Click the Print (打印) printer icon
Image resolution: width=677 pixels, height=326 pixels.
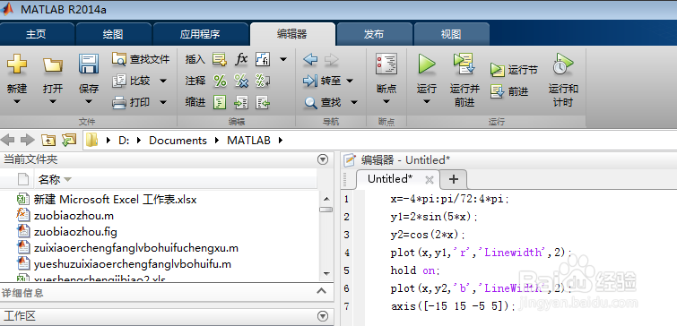(x=118, y=103)
